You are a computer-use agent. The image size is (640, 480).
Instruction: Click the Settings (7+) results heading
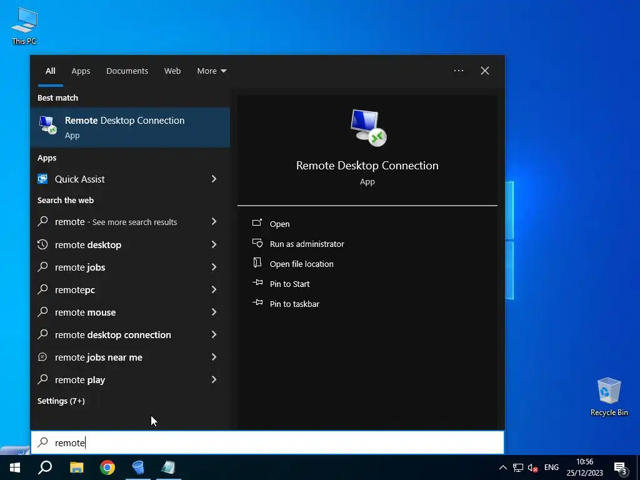61,401
